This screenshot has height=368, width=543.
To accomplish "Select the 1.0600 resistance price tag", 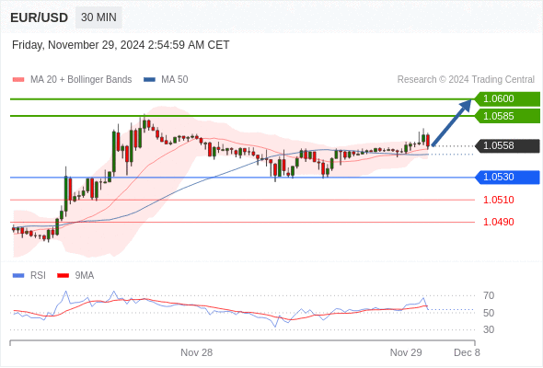I will pos(507,99).
